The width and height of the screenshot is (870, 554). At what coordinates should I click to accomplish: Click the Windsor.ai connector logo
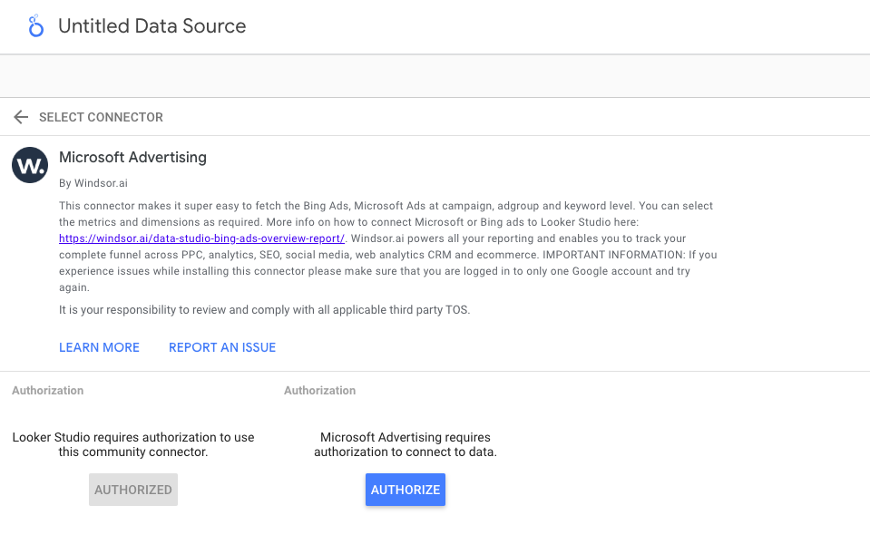pyautogui.click(x=30, y=165)
